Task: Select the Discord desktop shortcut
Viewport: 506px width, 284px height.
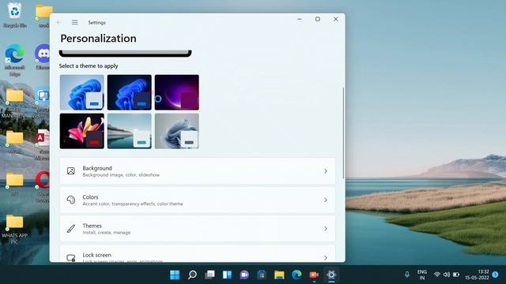Action: [43, 58]
